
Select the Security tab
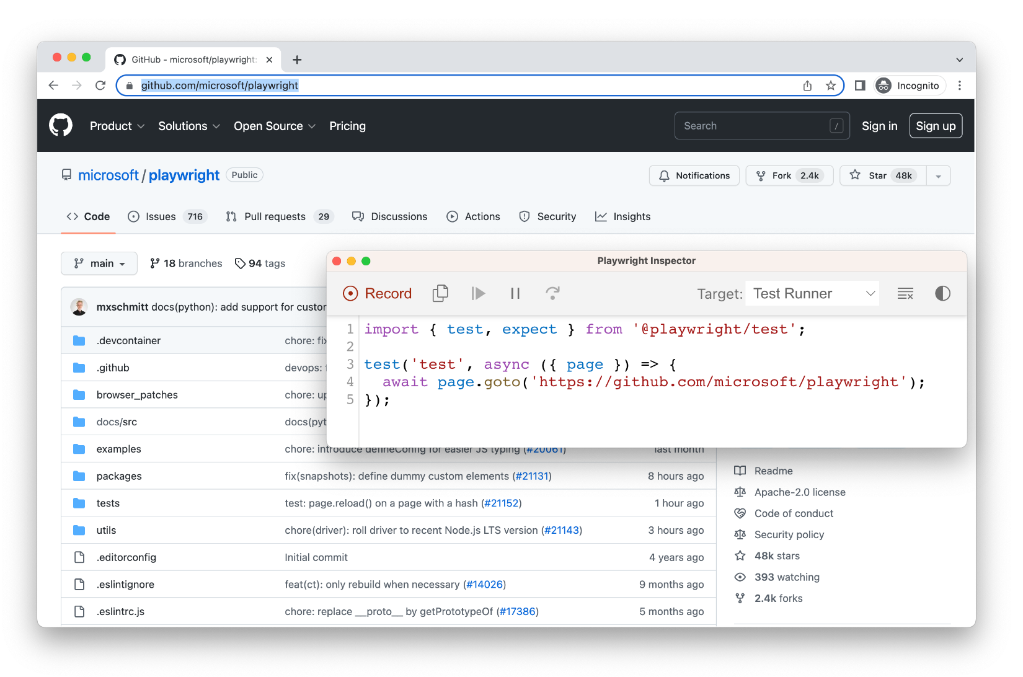[x=547, y=216]
